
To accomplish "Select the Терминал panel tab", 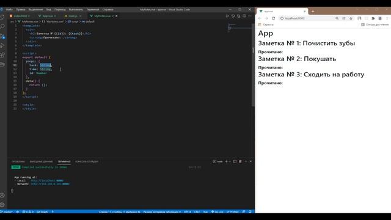I will [x=64, y=161].
